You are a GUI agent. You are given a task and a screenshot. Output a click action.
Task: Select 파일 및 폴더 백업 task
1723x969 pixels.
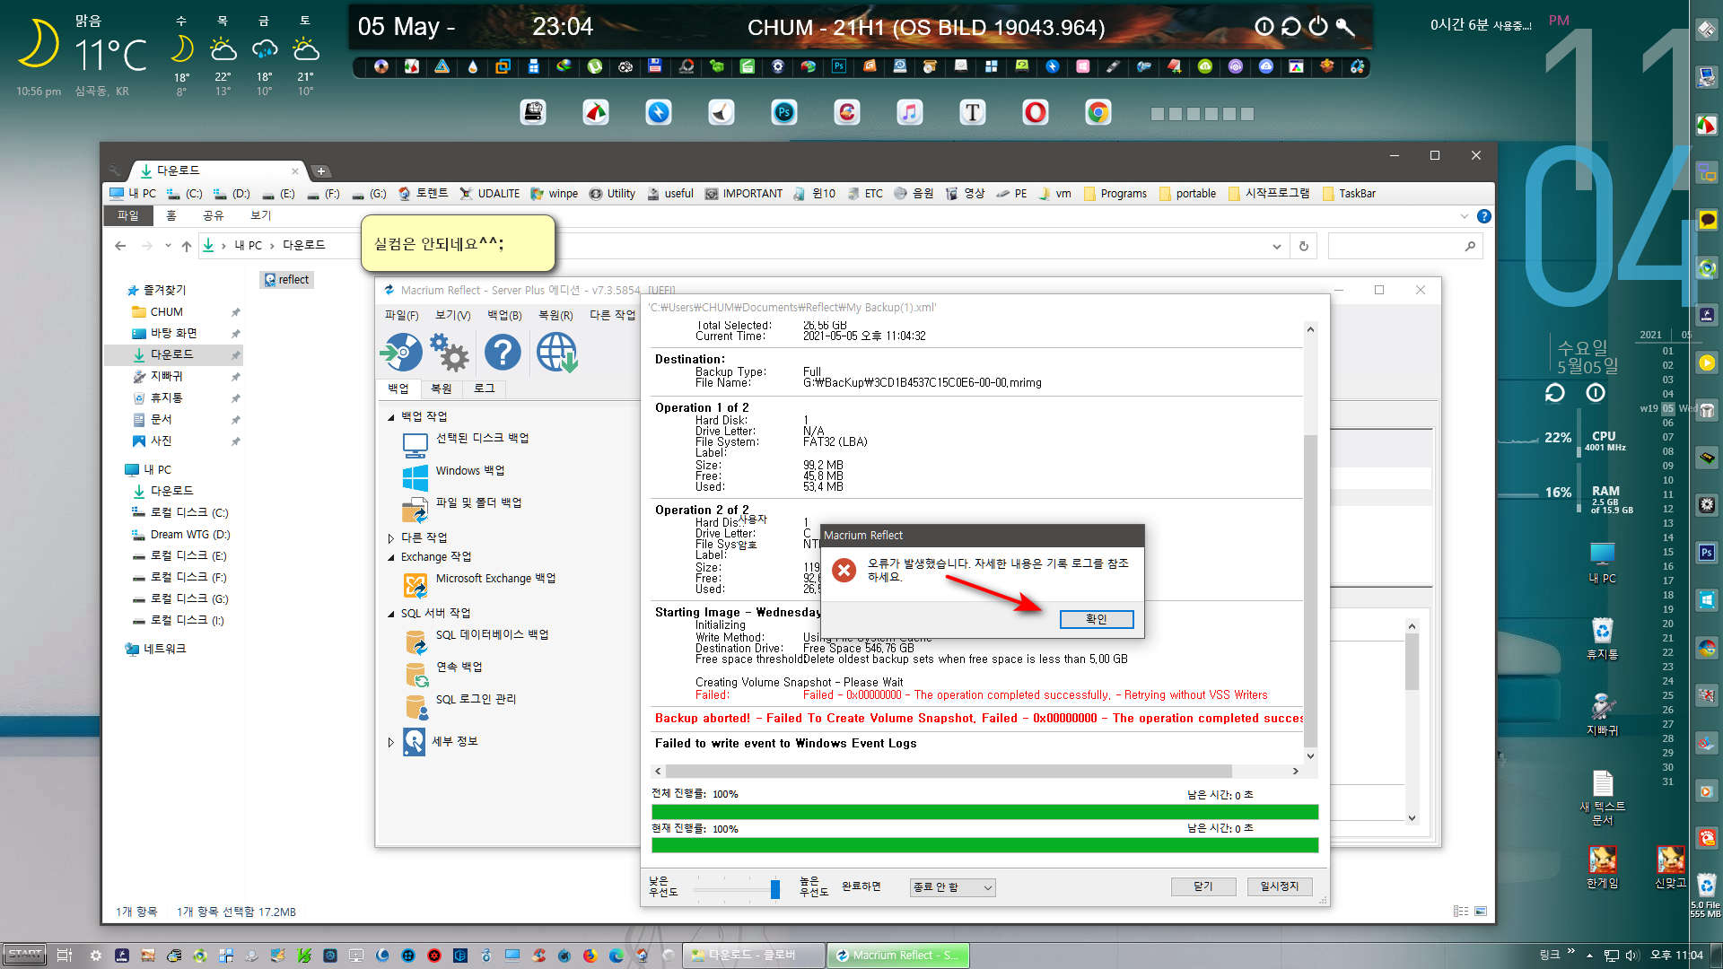click(x=478, y=502)
